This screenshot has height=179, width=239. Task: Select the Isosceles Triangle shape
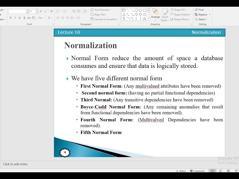pyautogui.click(x=124, y=15)
